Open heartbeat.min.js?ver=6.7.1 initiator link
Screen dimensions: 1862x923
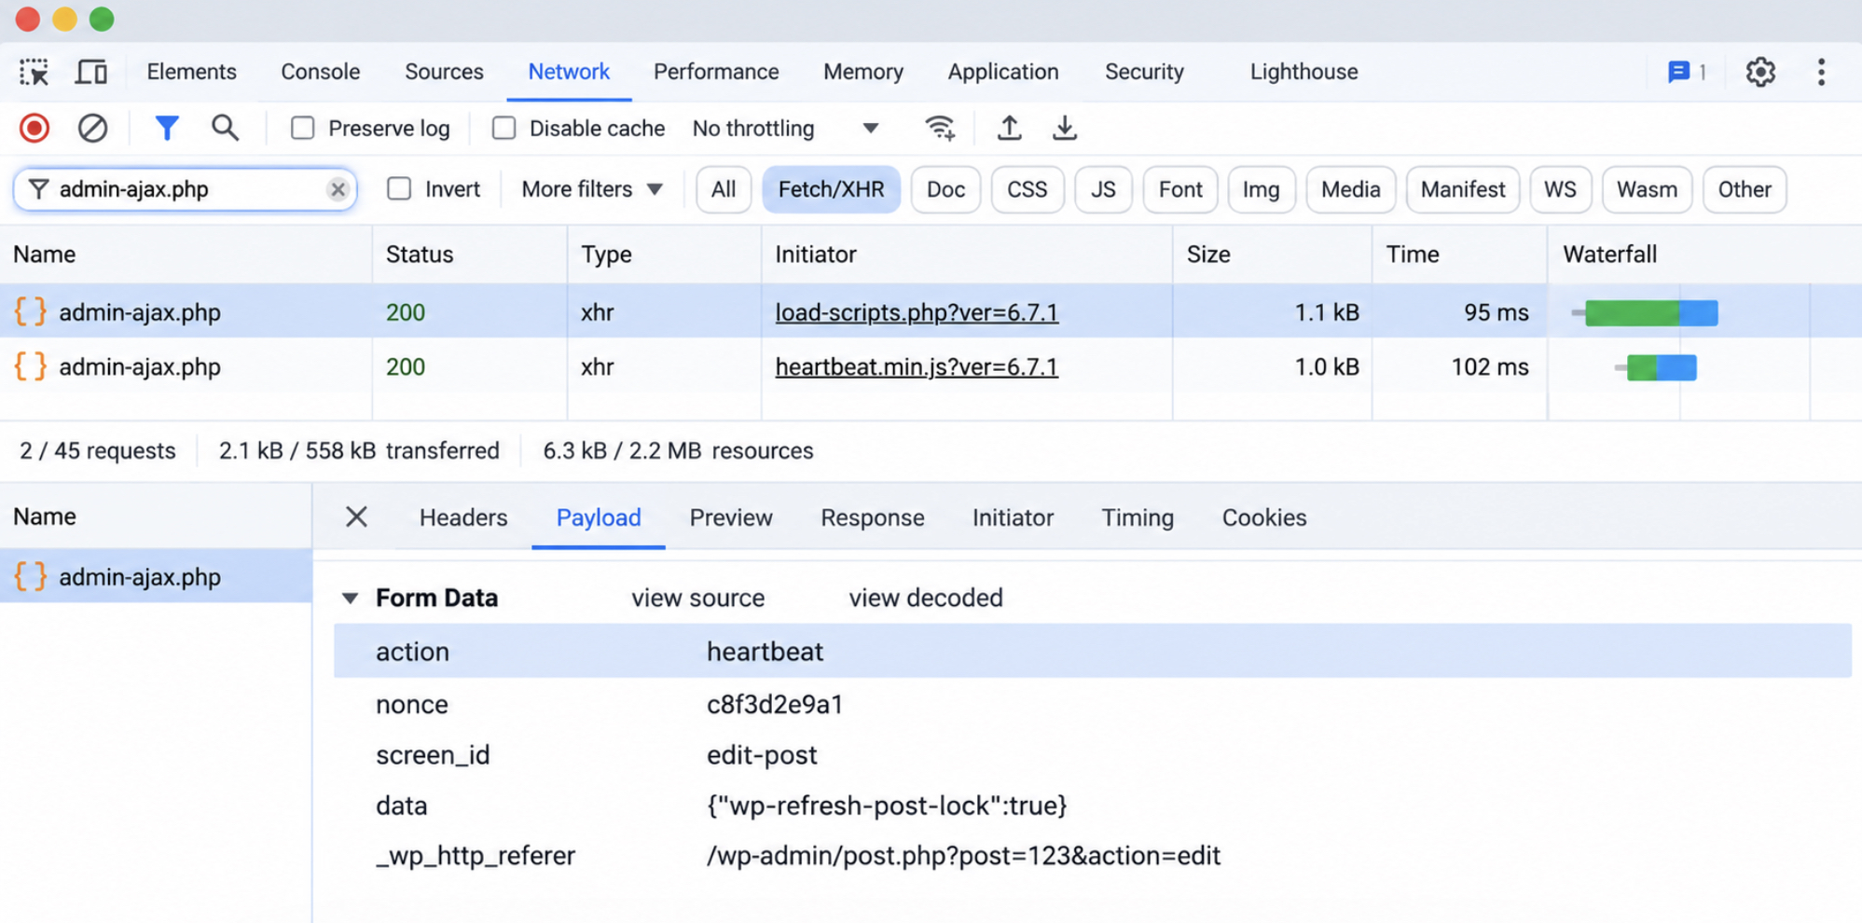tap(917, 366)
